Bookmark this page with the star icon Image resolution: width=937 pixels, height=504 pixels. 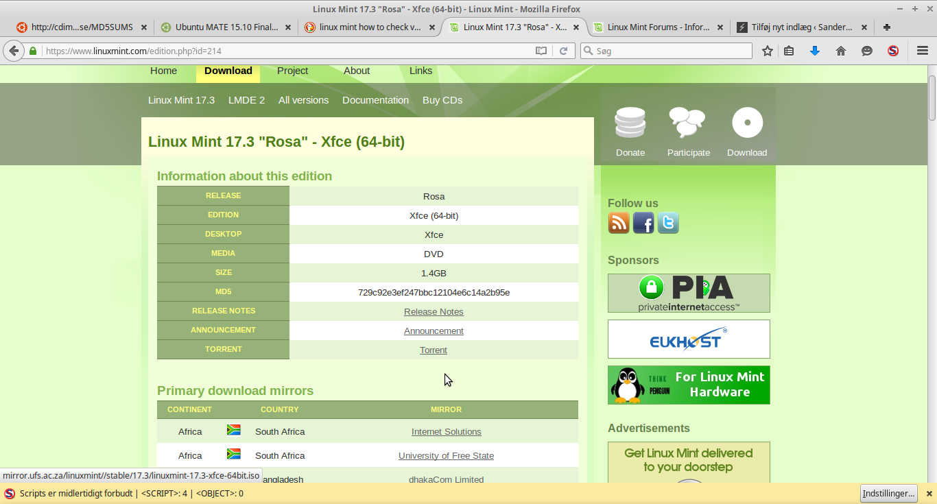coord(768,51)
